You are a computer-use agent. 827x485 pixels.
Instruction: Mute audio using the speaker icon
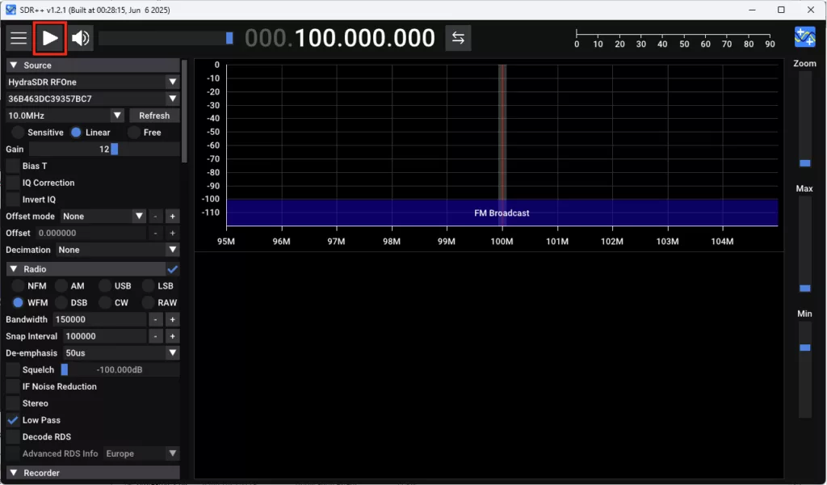pyautogui.click(x=82, y=37)
